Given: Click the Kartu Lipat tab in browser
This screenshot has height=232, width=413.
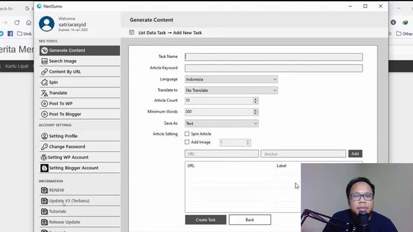Looking at the screenshot, I should 17,66.
